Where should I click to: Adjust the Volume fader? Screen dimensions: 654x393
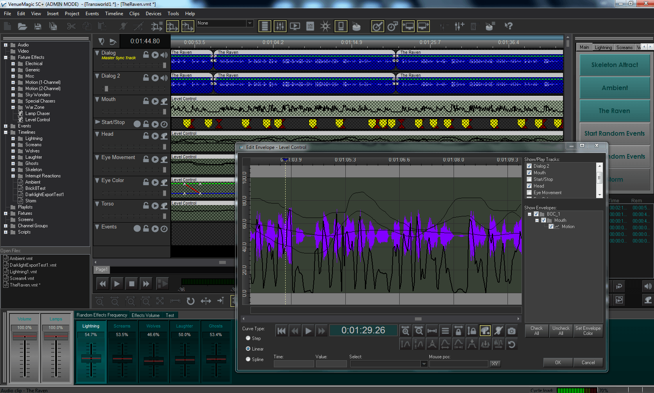(x=24, y=336)
